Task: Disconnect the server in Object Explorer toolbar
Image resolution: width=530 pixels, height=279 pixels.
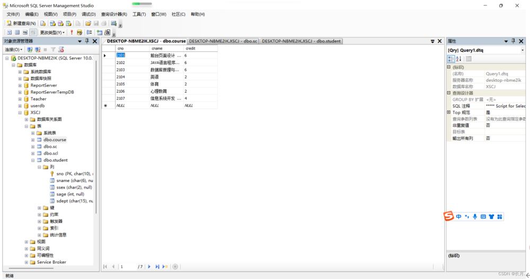Action: coord(38,50)
